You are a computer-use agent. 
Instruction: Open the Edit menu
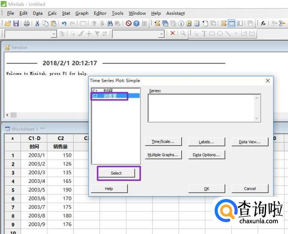(x=23, y=14)
